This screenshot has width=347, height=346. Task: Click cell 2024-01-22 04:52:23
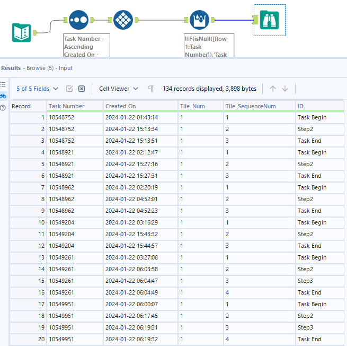click(140, 211)
